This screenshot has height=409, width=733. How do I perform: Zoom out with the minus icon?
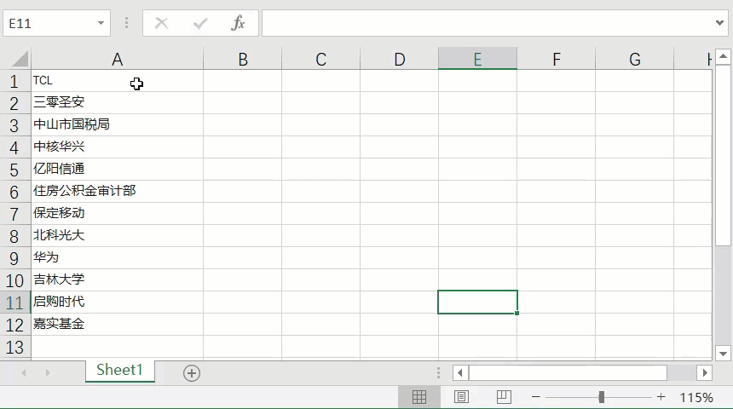536,397
